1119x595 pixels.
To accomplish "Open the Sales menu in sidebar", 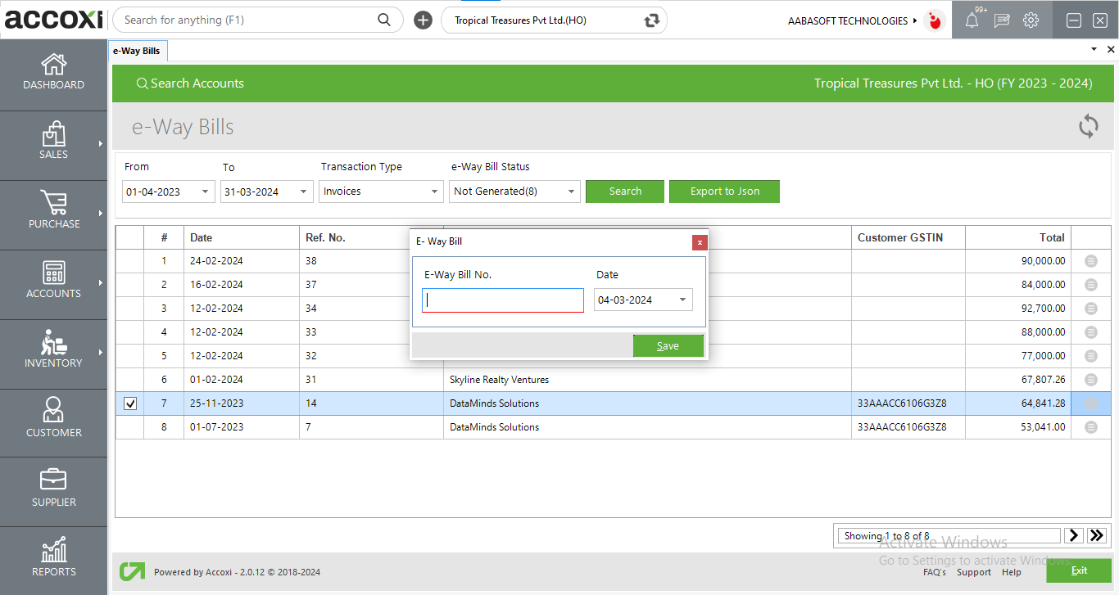I will coord(53,141).
